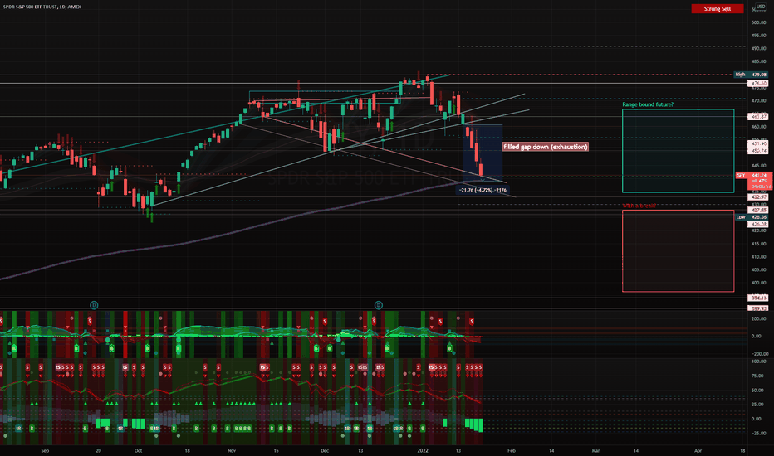Click the -21.76 (-4.72%) measurement label
Viewport: 774px width, 456px height.
483,190
